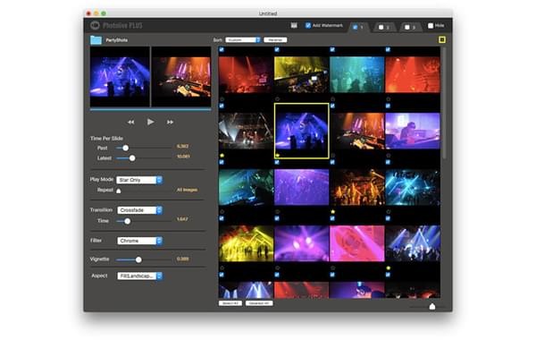Image resolution: width=536 pixels, height=340 pixels.
Task: Star the purple crowd photo in third row
Action: [x=277, y=211]
